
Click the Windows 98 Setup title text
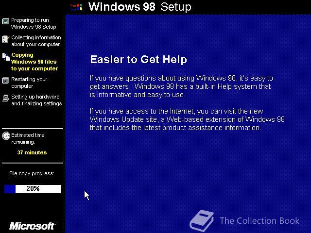point(140,7)
